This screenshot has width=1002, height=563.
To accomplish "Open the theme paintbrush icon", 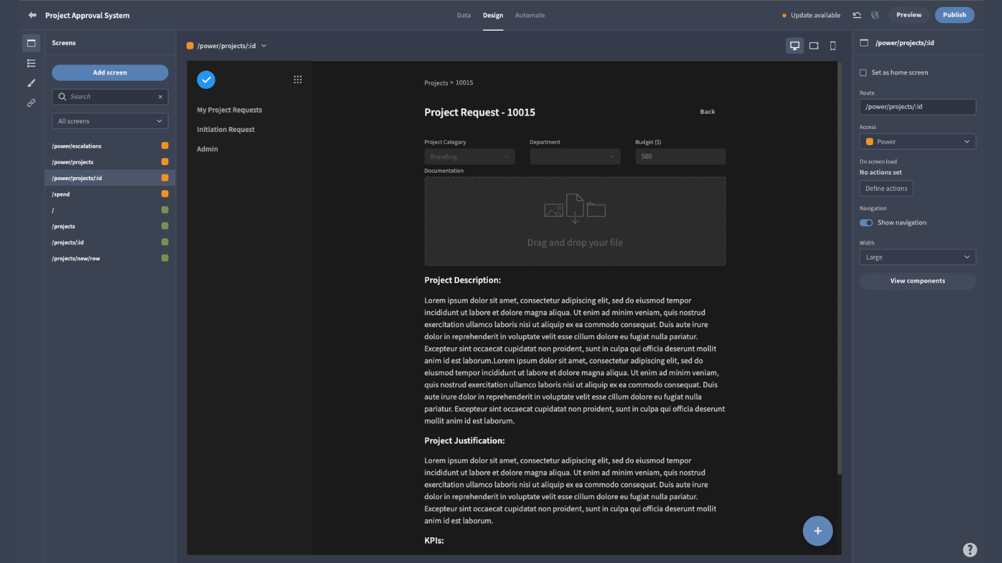I will click(31, 83).
